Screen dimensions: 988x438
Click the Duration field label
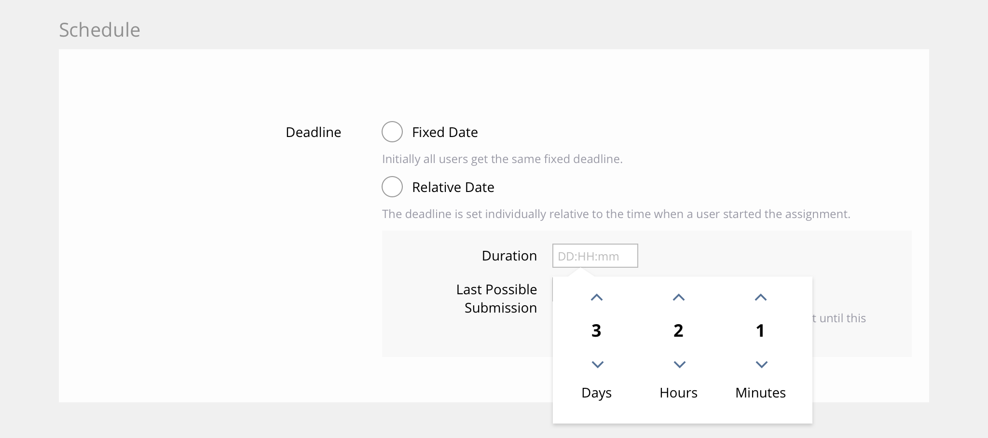509,256
